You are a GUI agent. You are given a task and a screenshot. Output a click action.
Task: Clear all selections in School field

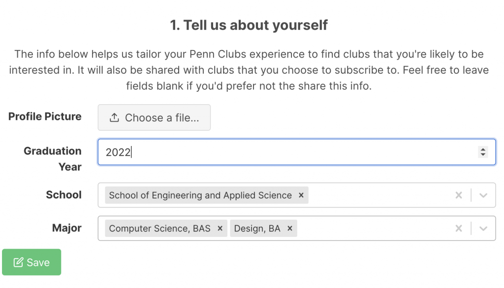click(459, 195)
